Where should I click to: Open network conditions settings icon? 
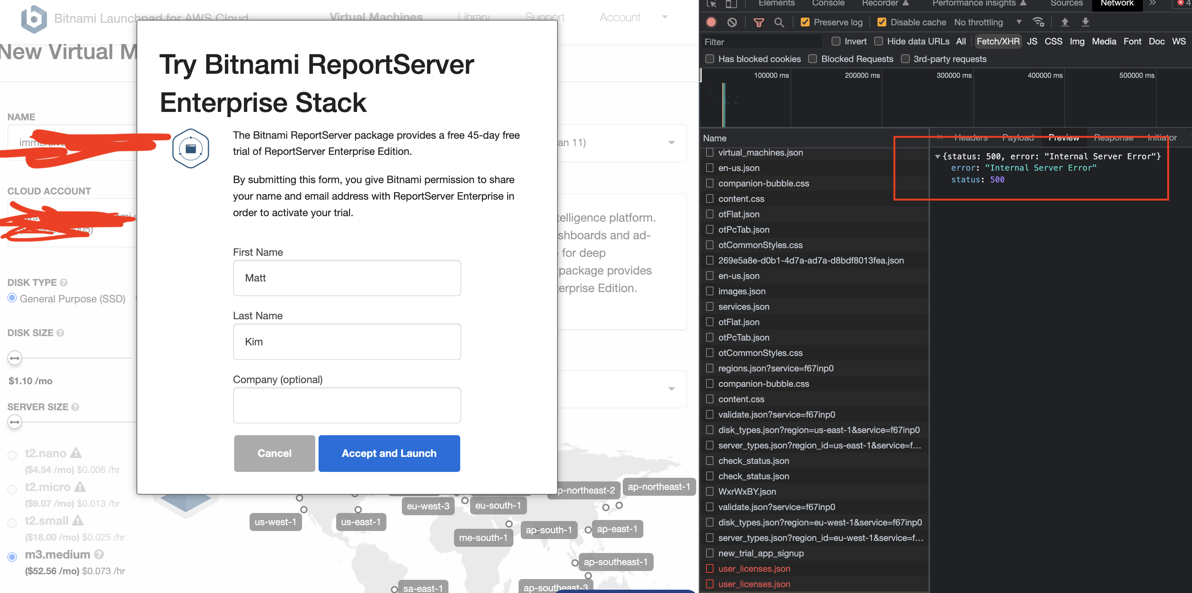coord(1039,22)
